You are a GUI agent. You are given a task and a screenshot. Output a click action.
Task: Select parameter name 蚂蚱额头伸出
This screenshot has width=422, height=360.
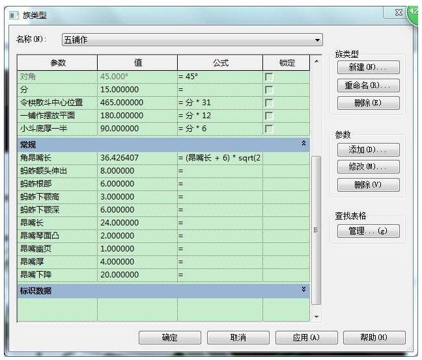(x=44, y=171)
